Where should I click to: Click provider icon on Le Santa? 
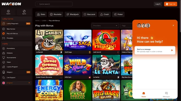(x=118, y=77)
